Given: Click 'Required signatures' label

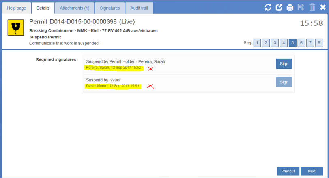Looking at the screenshot, I should pyautogui.click(x=56, y=59).
